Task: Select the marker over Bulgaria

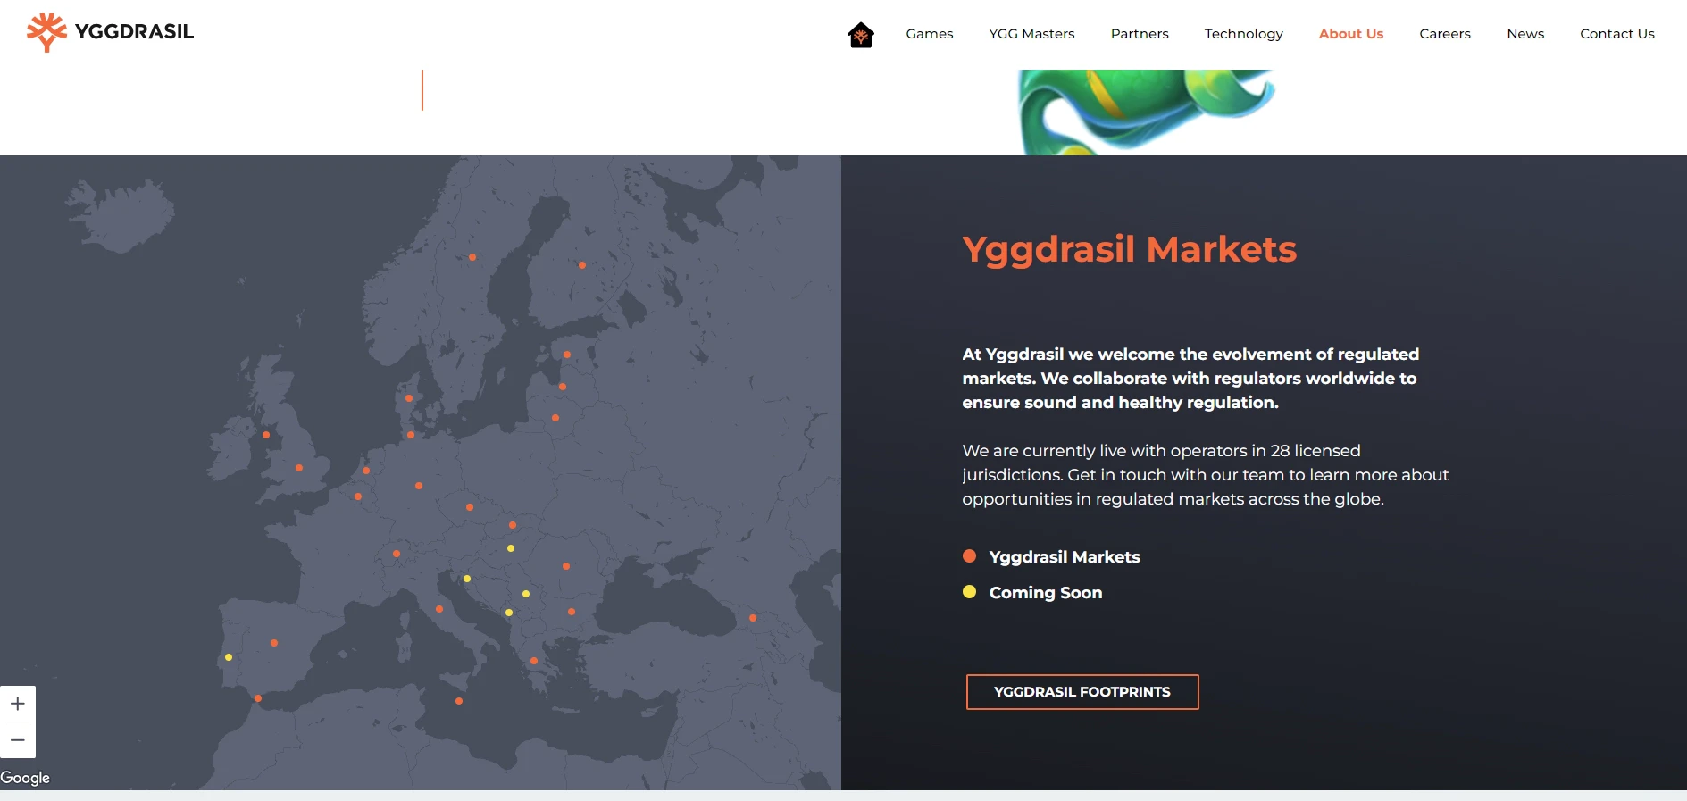Action: click(572, 612)
